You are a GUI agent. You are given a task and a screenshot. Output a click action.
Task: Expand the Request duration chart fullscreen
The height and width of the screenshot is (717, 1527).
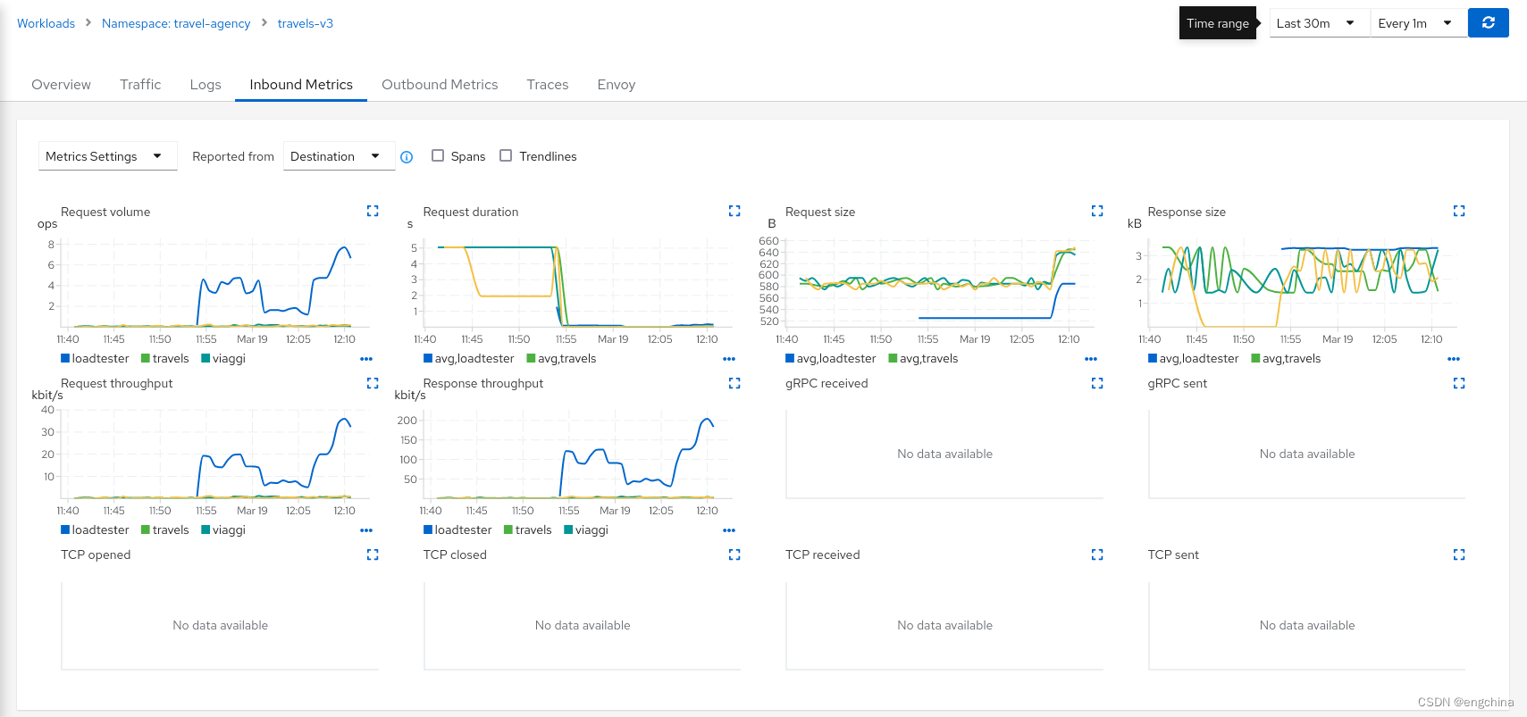734,211
